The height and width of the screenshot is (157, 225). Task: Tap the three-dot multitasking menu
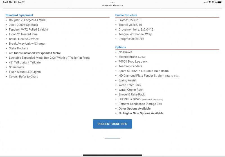[x=112, y=2]
